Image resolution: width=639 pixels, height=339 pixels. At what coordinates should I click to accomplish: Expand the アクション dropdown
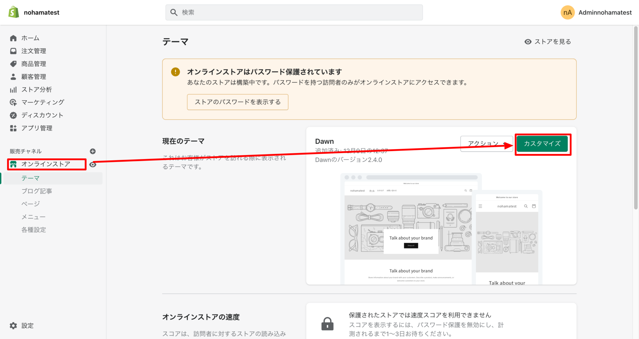pyautogui.click(x=486, y=144)
